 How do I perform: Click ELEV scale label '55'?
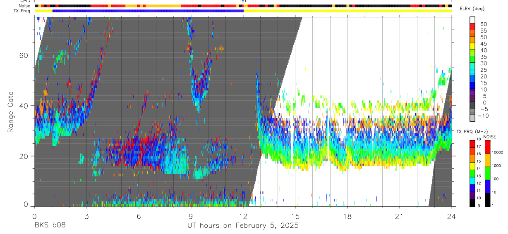(483, 31)
